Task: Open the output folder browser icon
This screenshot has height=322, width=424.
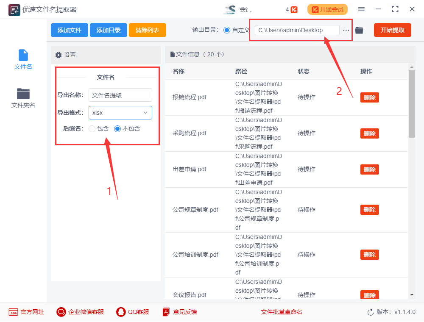Action: (359, 30)
